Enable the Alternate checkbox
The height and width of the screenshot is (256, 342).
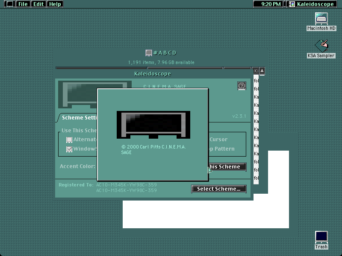pyautogui.click(x=69, y=140)
